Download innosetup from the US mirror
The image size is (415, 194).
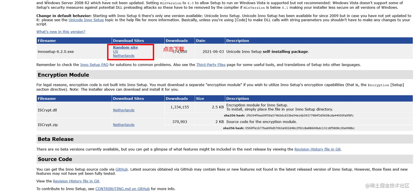click(116, 52)
